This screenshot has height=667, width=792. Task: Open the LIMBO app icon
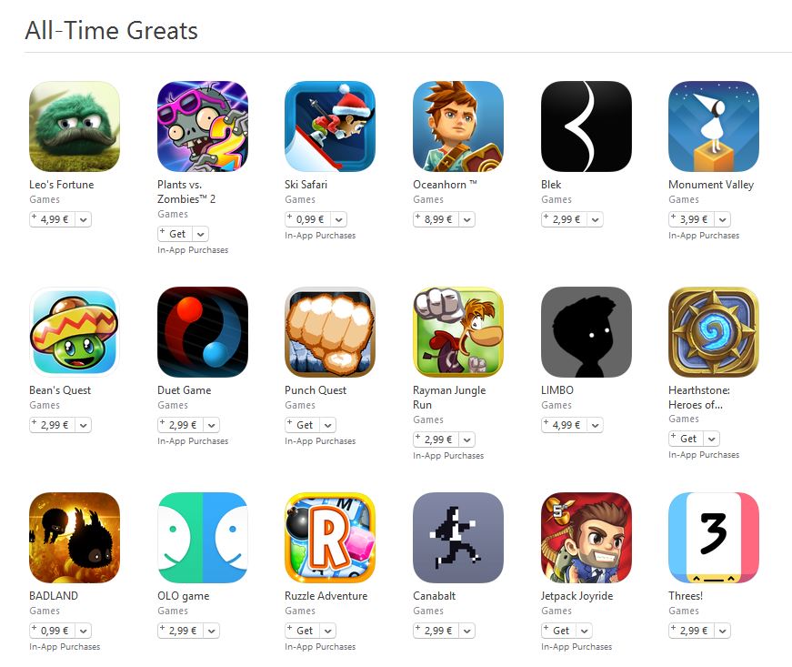(586, 332)
